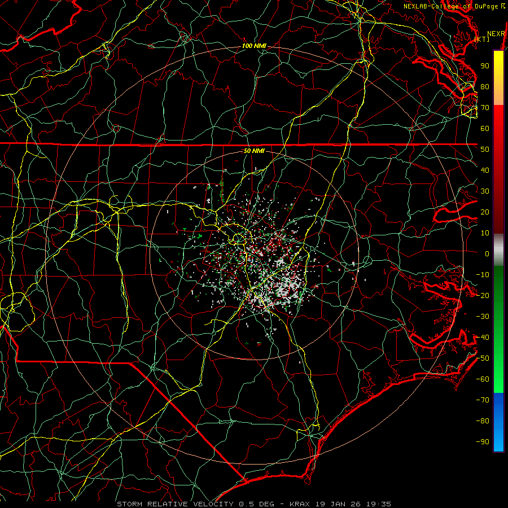Click the 70 value on velocity scale
This screenshot has width=508, height=508.
[x=485, y=108]
